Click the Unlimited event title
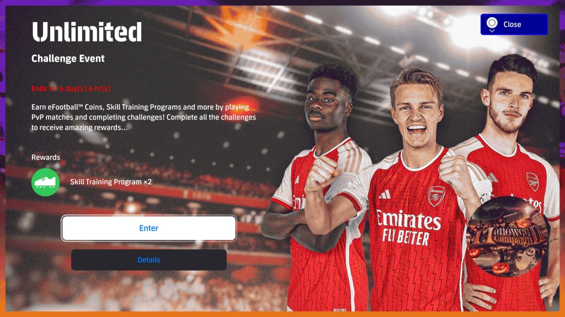 click(87, 31)
